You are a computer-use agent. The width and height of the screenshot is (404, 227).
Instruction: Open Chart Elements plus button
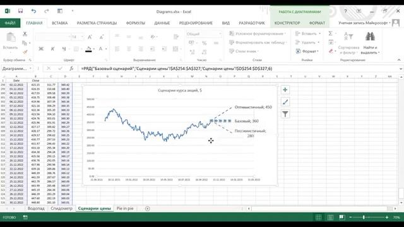pyautogui.click(x=285, y=90)
